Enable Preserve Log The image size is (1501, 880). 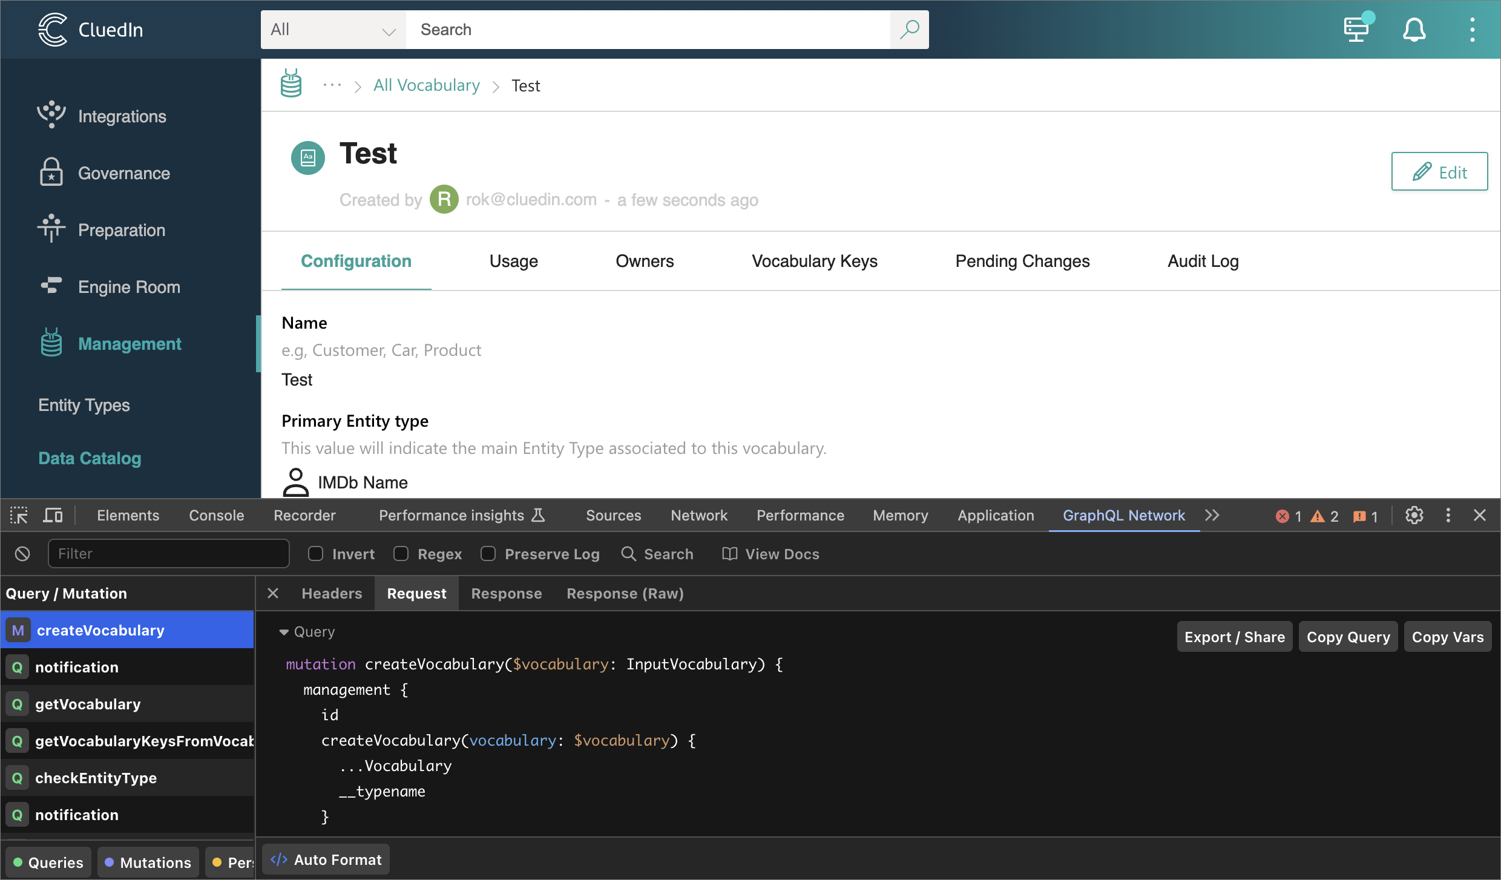(488, 553)
